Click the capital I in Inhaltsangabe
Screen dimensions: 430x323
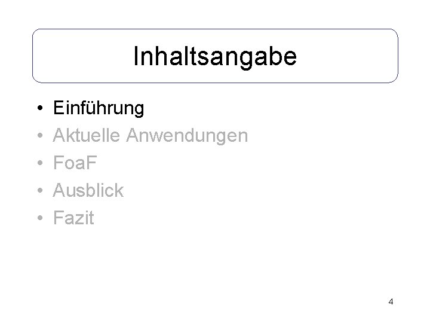[x=136, y=56]
